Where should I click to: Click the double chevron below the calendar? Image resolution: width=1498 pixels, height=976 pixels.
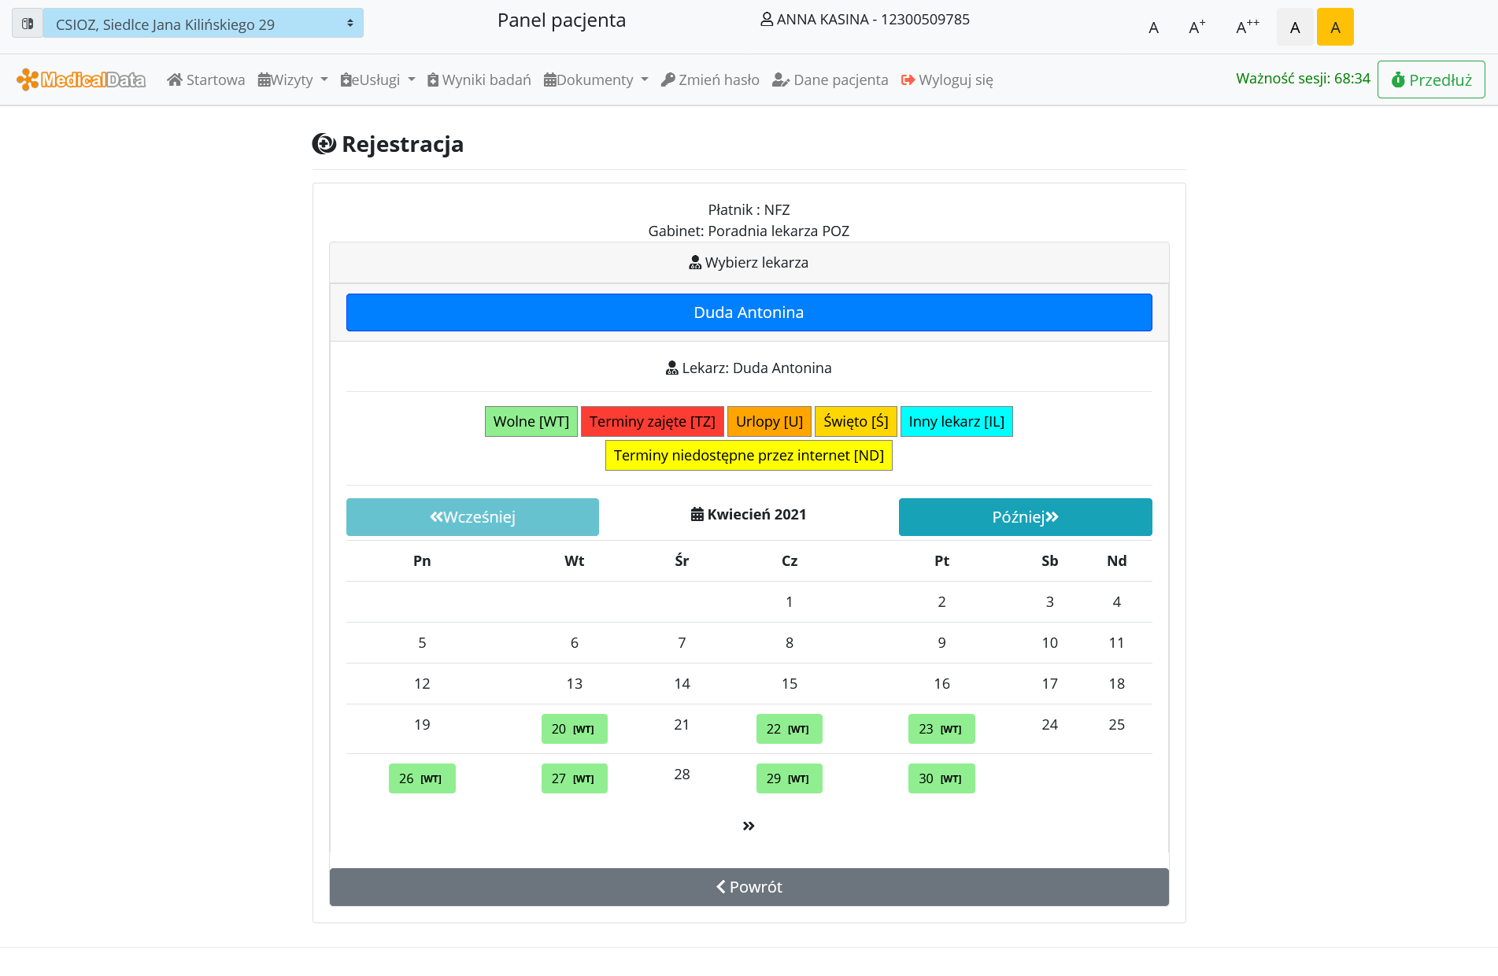click(x=749, y=826)
